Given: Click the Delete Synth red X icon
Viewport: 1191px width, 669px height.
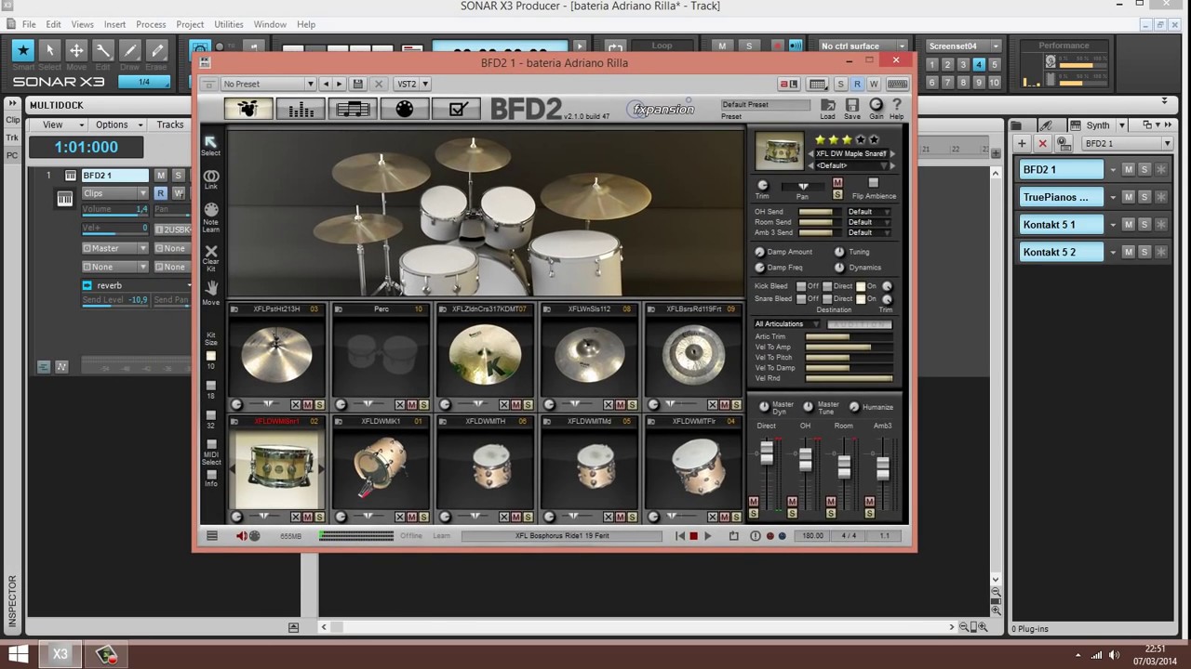Looking at the screenshot, I should tap(1042, 143).
